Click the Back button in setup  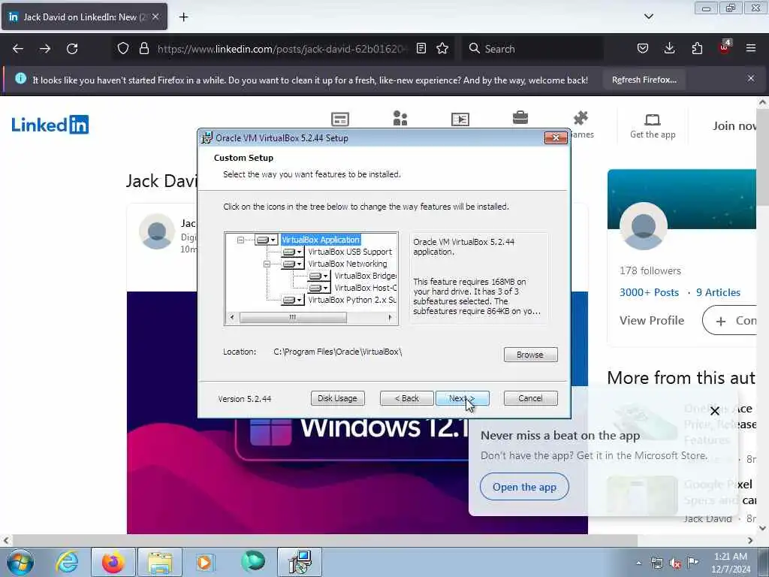pyautogui.click(x=406, y=398)
